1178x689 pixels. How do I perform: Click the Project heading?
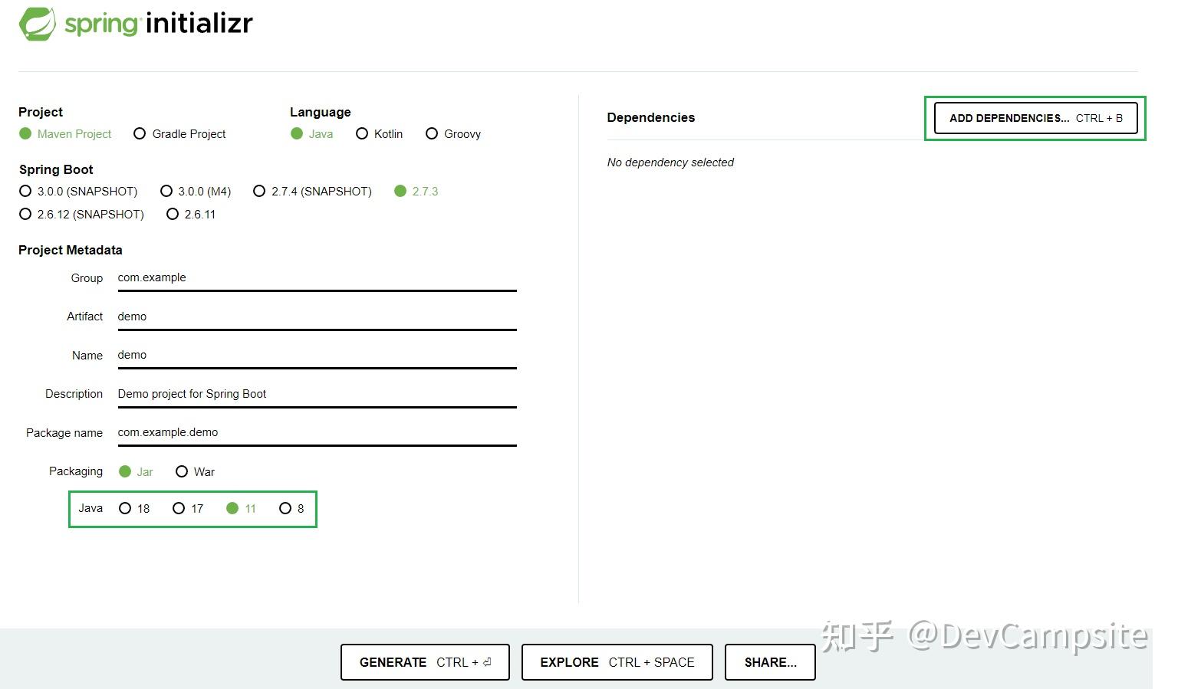(41, 112)
